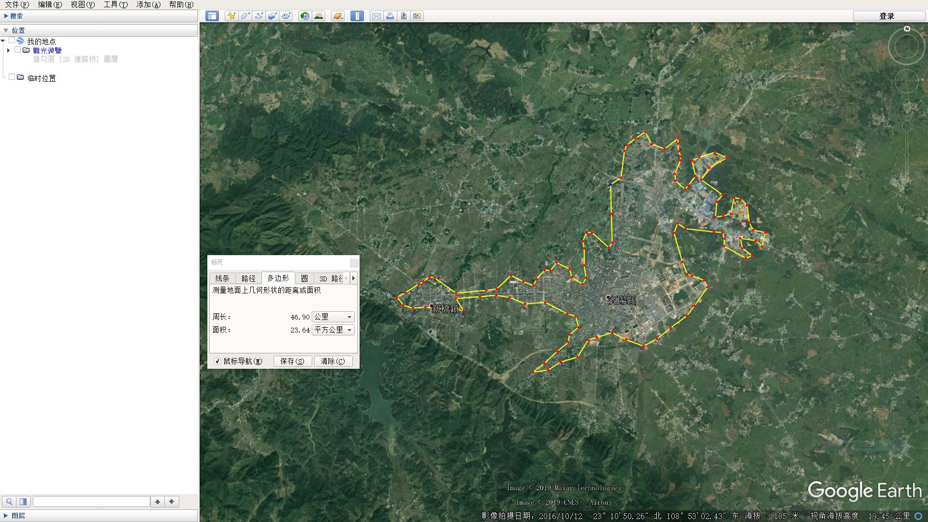Click the zoom slider on map
Image resolution: width=928 pixels, height=522 pixels.
click(907, 155)
